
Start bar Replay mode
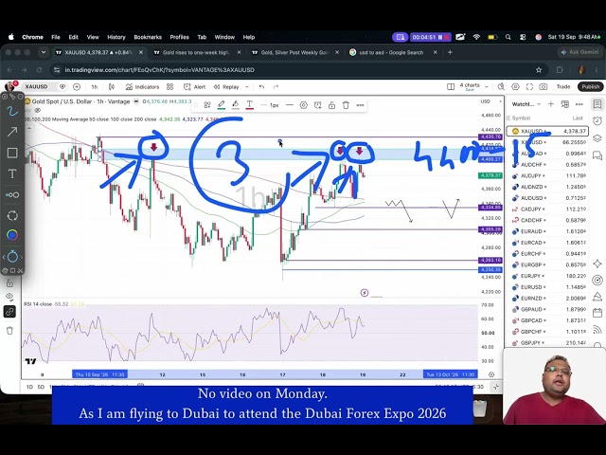coord(226,86)
